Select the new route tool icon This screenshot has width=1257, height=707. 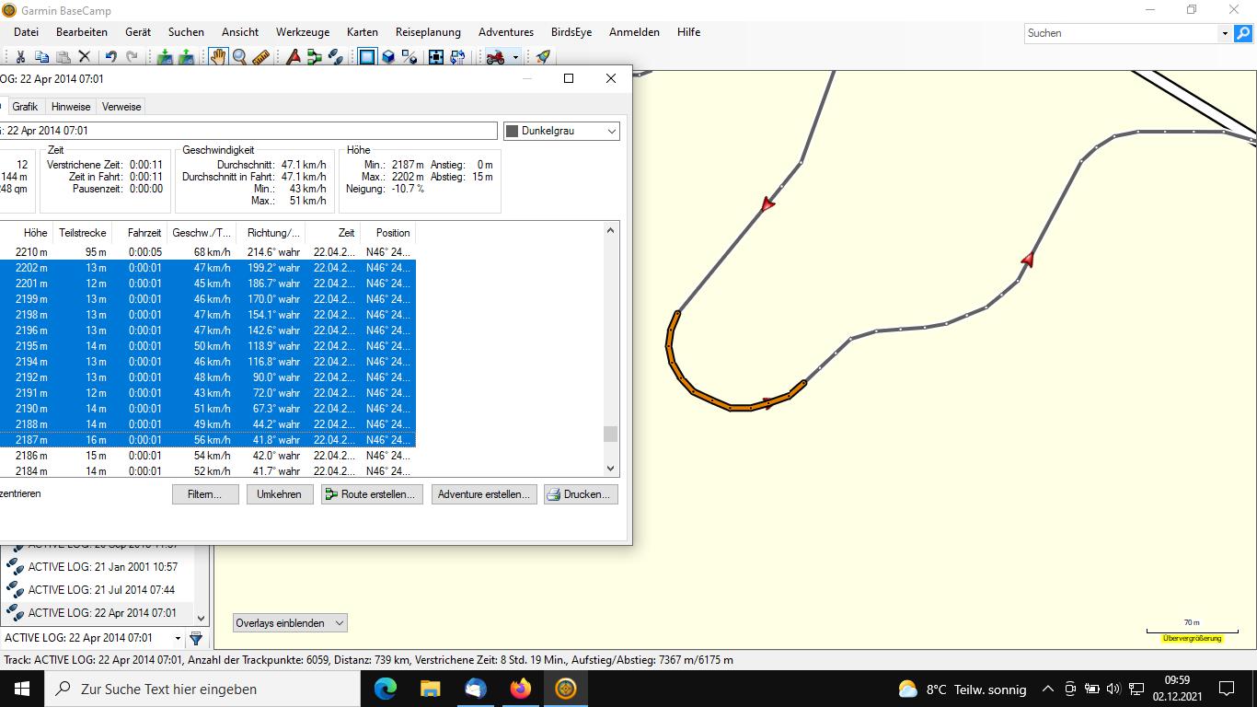point(315,57)
